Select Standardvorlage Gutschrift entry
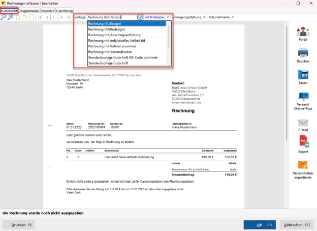 [x=127, y=63]
